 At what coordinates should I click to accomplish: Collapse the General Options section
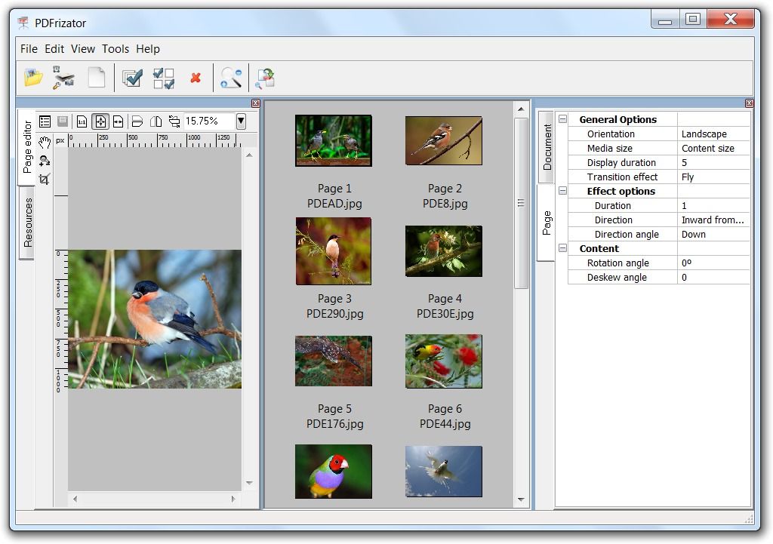point(562,119)
